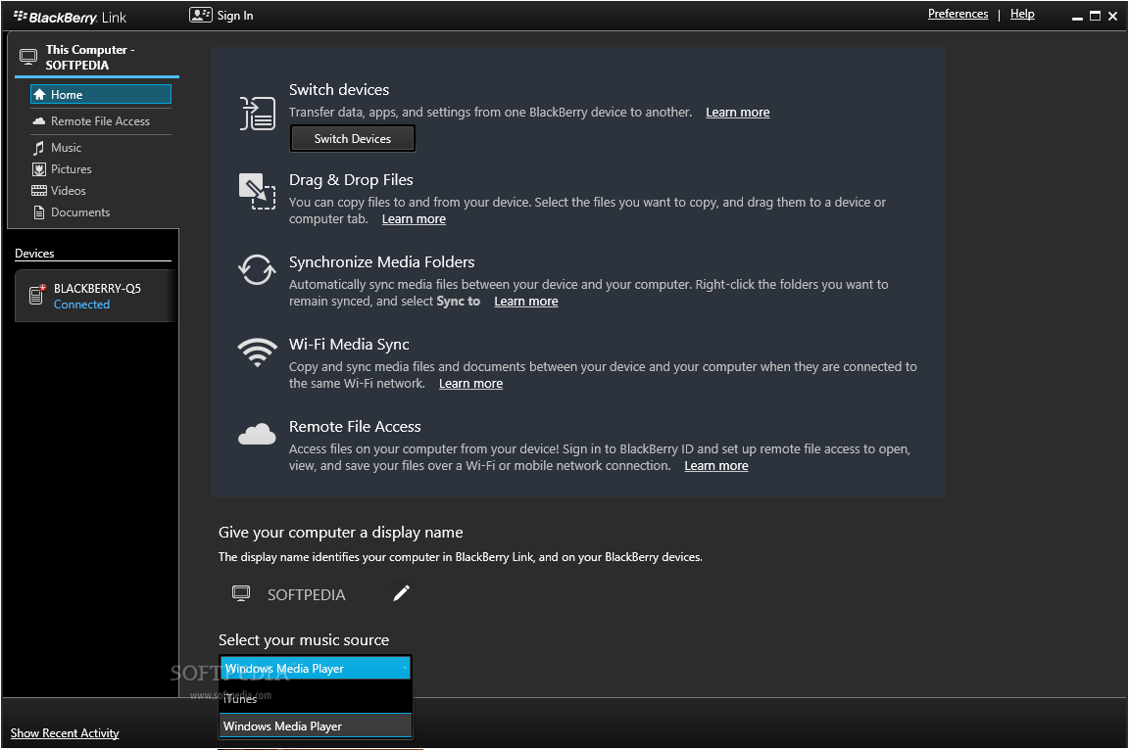The height and width of the screenshot is (750, 1129).
Task: Choose iTunes from music source list
Action: [316, 699]
